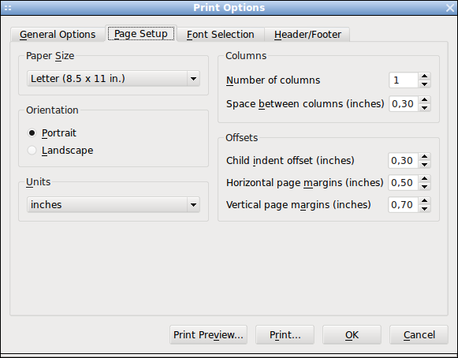Image resolution: width=458 pixels, height=358 pixels.
Task: Click the Cancel button
Action: (419, 334)
